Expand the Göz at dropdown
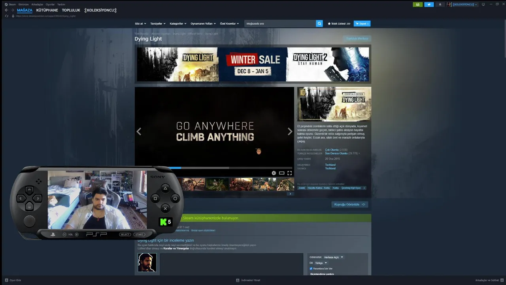Viewport: 506px width, 285px height. pyautogui.click(x=140, y=24)
